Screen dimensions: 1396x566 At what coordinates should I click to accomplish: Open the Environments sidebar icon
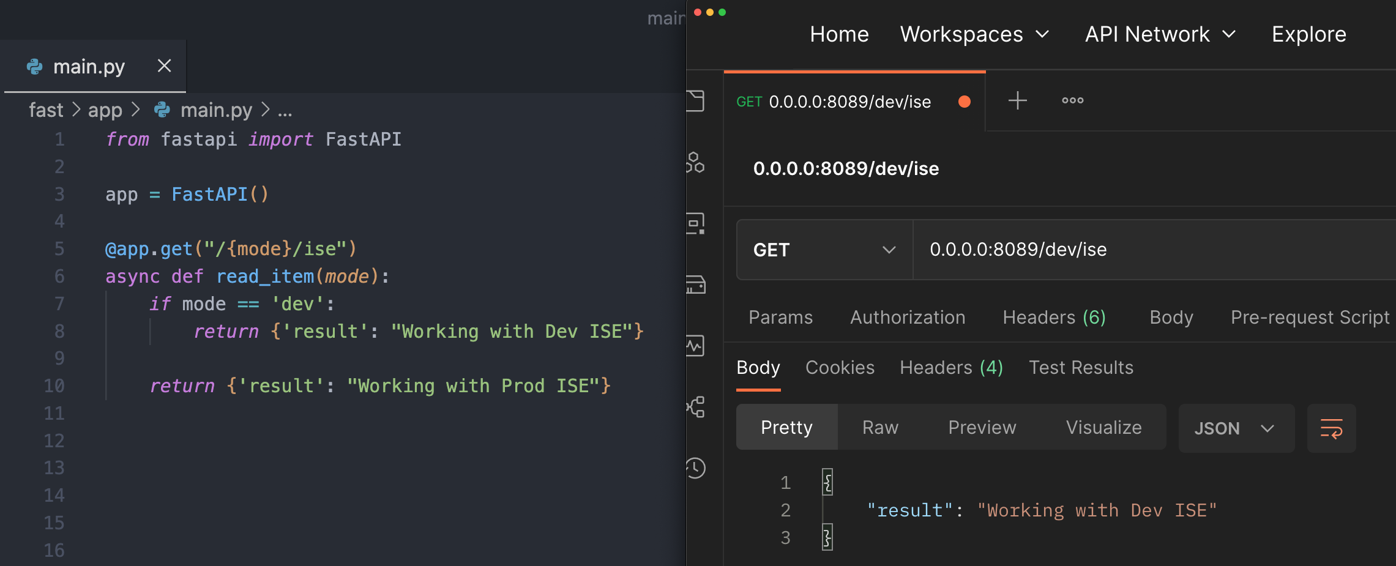pos(696,223)
